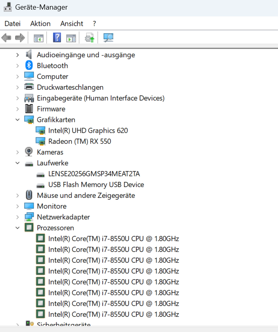Select the Laufwerke label
This screenshot has width=278, height=332.
coord(52,163)
